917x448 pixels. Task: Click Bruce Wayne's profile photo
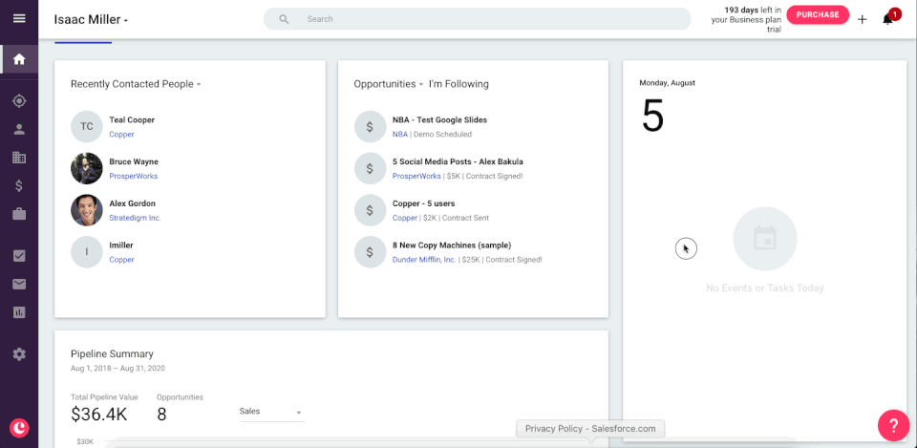pos(87,168)
